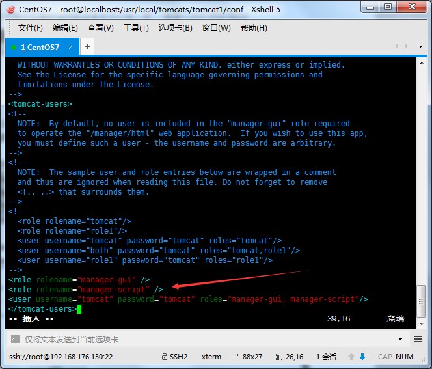Click the Xshell app icon in title bar
Screen dimensions: 432x369
pyautogui.click(x=10, y=9)
